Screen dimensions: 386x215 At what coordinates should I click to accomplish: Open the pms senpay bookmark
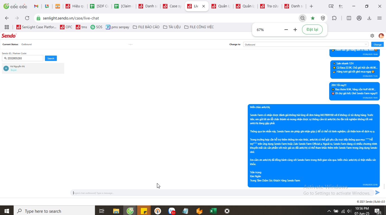(118, 27)
